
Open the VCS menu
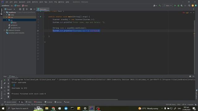pyautogui.click(x=55, y=2)
